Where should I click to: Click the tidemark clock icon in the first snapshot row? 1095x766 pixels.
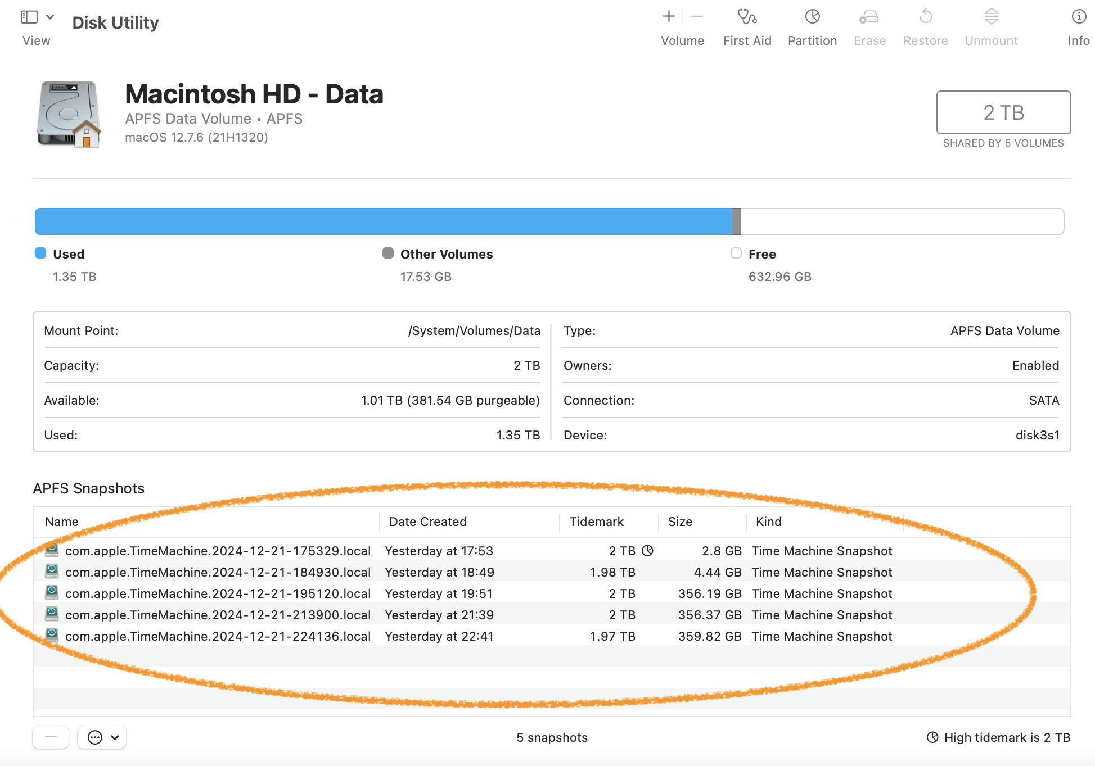[x=647, y=551]
